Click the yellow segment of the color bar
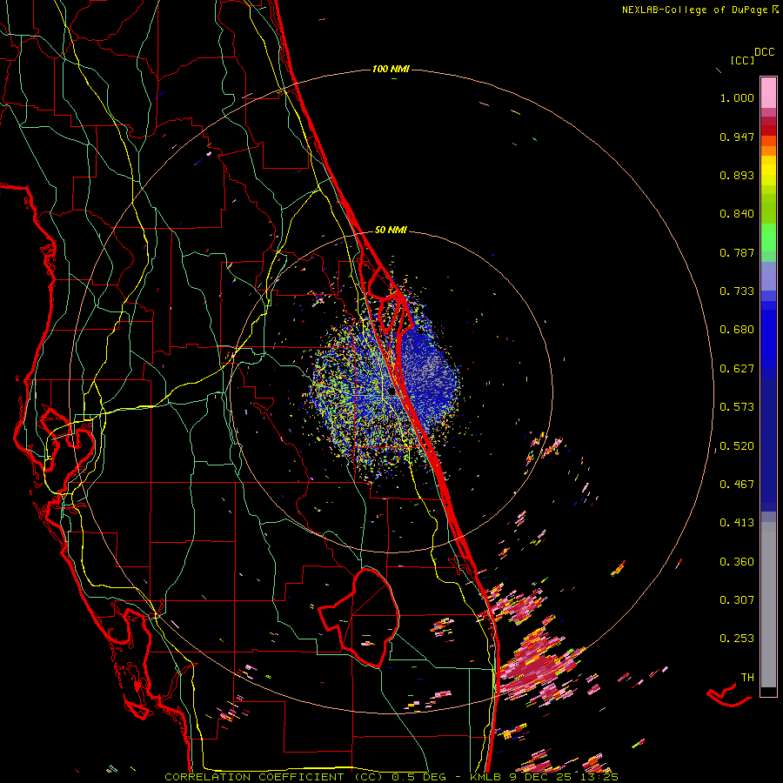This screenshot has width=783, height=783. click(768, 171)
